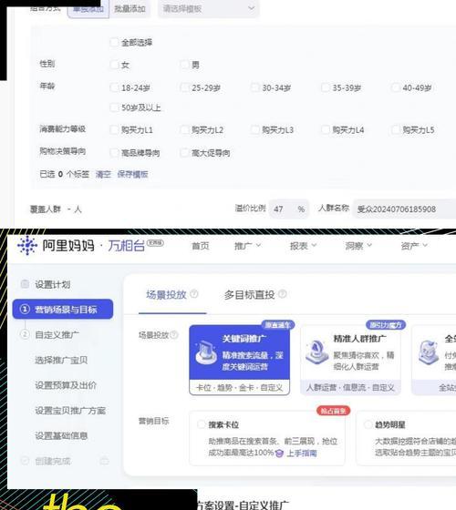Viewport: 456px width, 510px height.
Task: Click the 创建完成 step label
Action: 53,461
